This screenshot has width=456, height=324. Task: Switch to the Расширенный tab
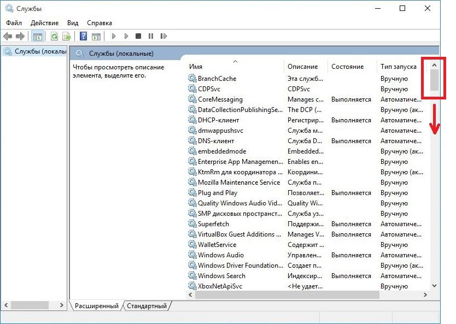pos(97,305)
